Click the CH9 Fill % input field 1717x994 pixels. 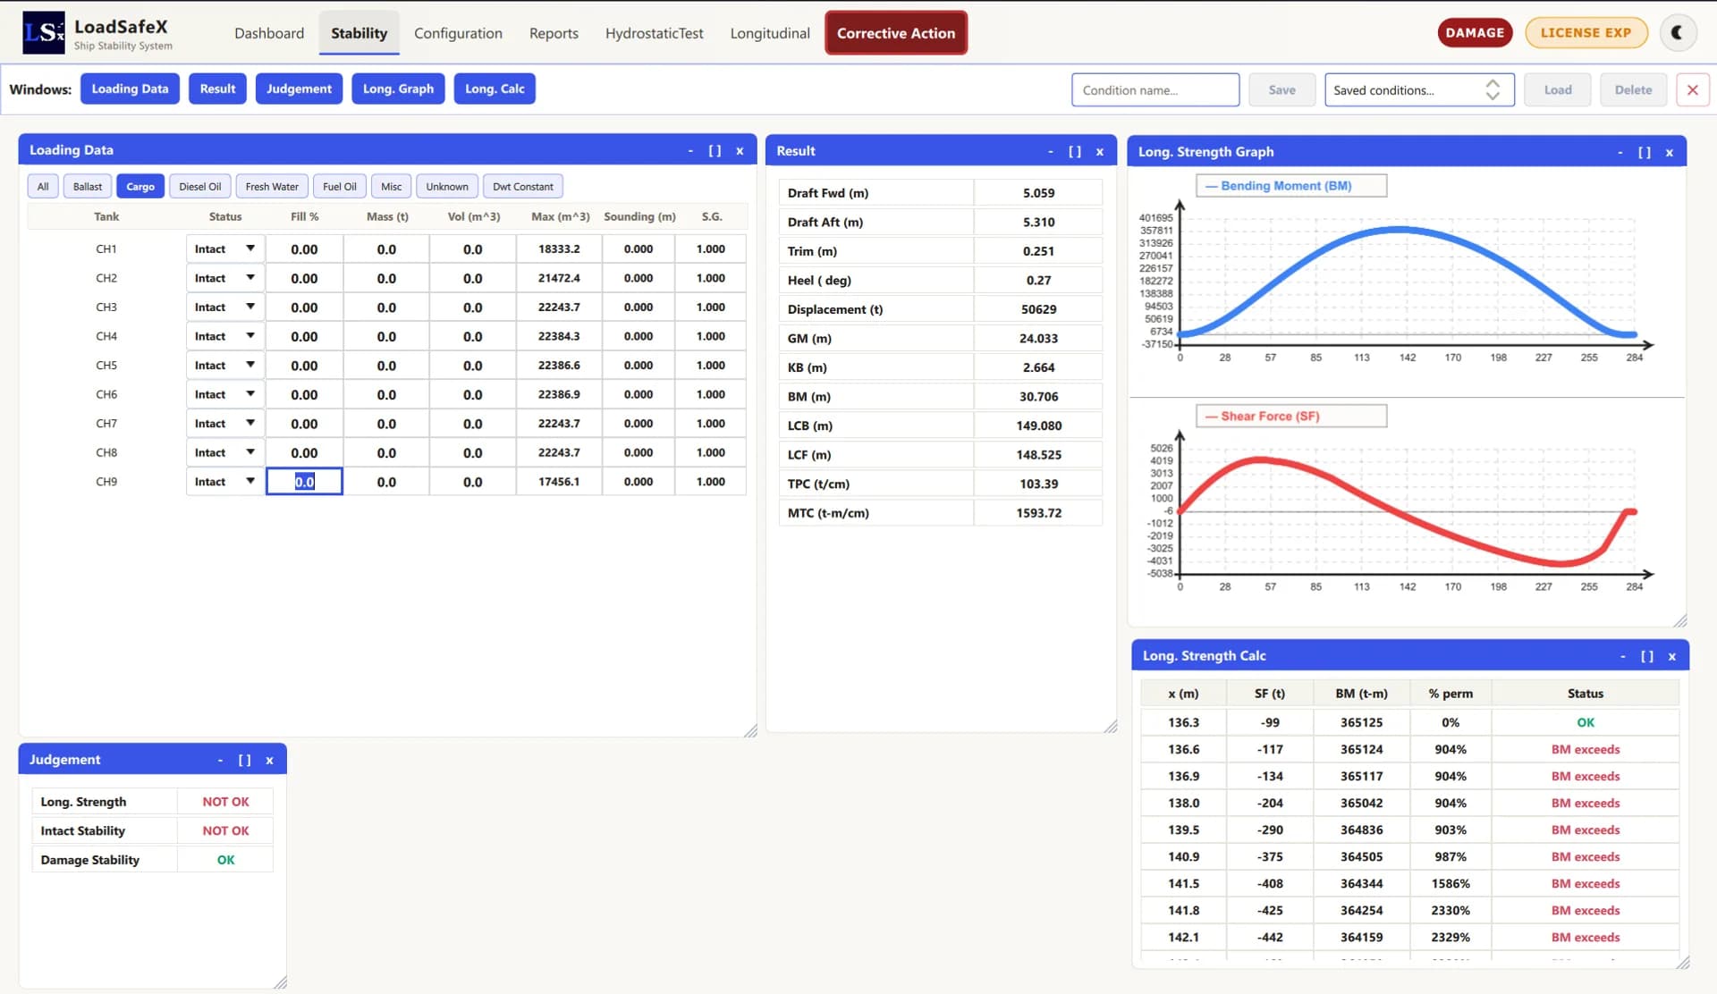(x=304, y=482)
